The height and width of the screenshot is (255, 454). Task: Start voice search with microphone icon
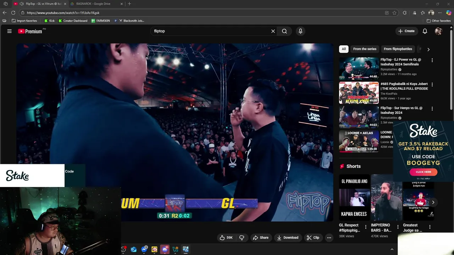point(300,31)
